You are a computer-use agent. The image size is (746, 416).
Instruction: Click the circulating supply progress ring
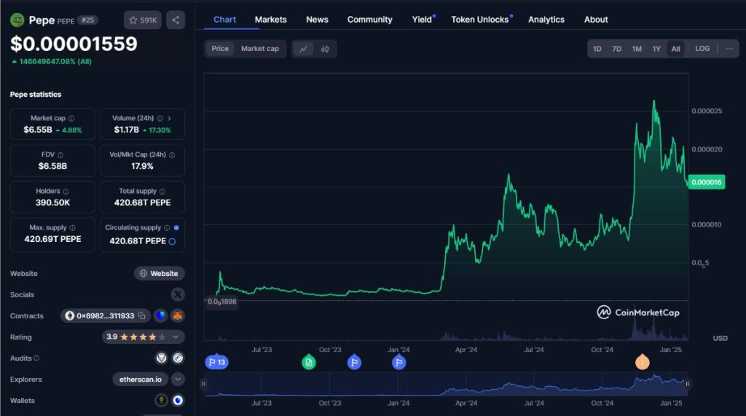(172, 241)
